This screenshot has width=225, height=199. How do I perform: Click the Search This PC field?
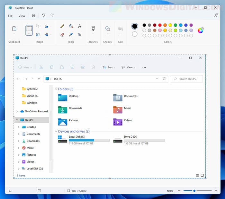[187, 79]
